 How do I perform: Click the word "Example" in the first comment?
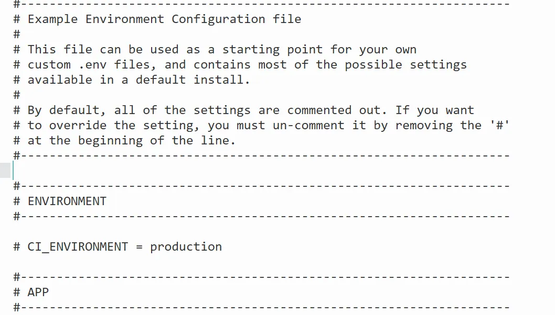(52, 19)
